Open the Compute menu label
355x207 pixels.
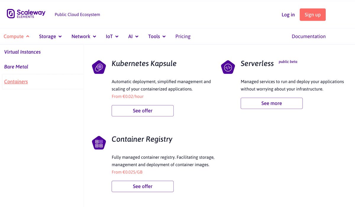(14, 36)
